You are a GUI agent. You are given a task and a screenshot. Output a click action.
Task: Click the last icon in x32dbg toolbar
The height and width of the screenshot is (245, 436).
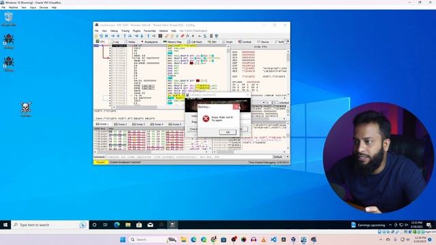pos(217,36)
